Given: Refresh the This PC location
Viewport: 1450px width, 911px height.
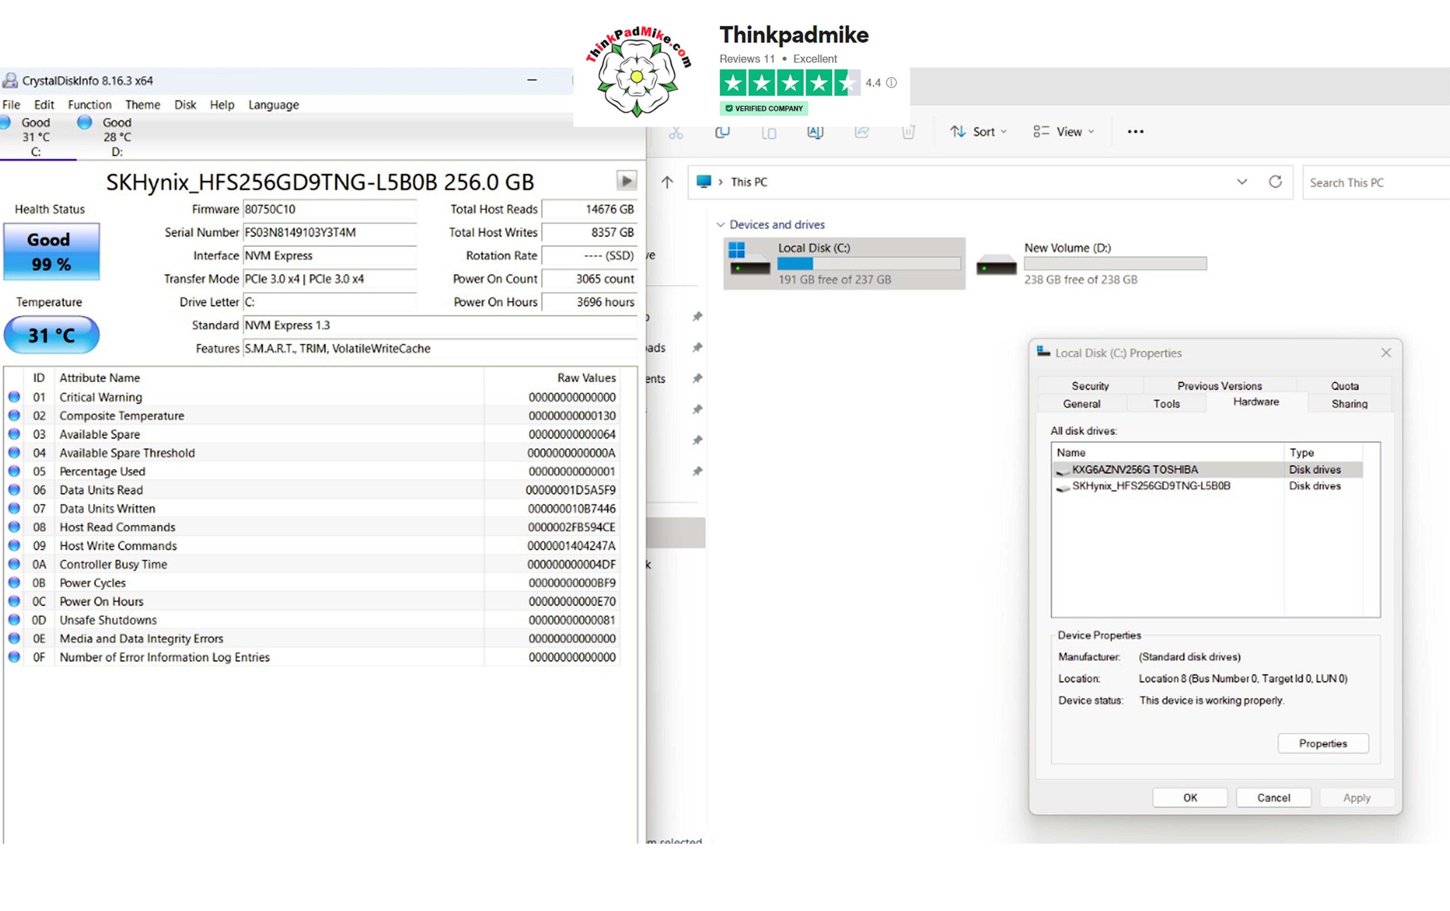Looking at the screenshot, I should pos(1275,182).
